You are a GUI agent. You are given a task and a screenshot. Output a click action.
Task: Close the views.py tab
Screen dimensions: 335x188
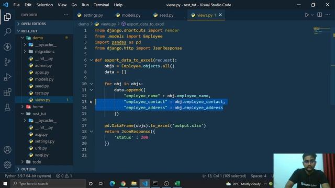[220, 15]
